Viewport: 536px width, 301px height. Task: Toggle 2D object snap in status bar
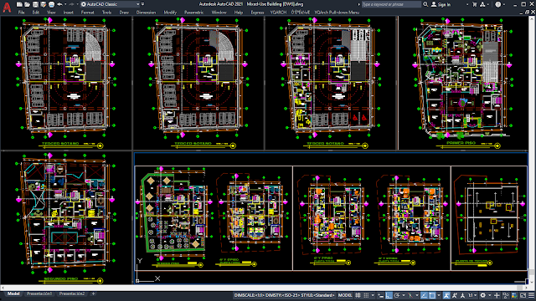(432, 295)
